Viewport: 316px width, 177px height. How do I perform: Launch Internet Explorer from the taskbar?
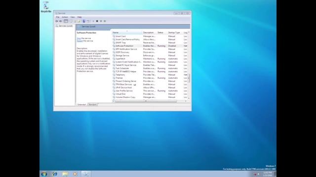click(55, 174)
